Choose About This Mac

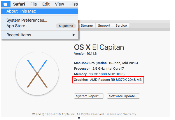tap(39, 11)
